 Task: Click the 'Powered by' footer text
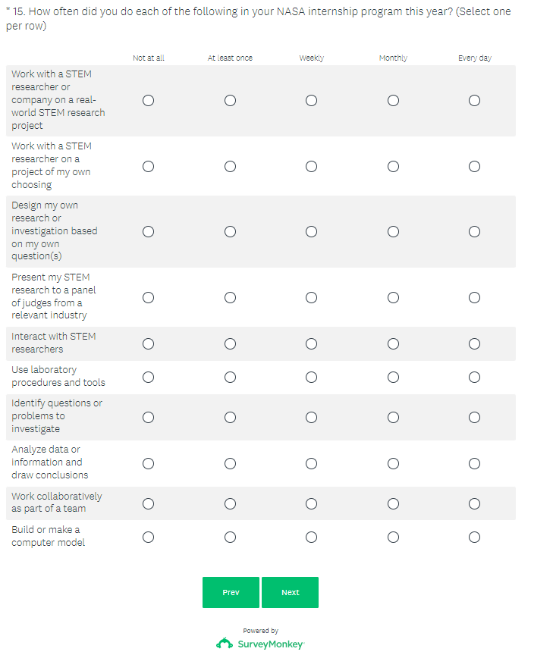260,630
